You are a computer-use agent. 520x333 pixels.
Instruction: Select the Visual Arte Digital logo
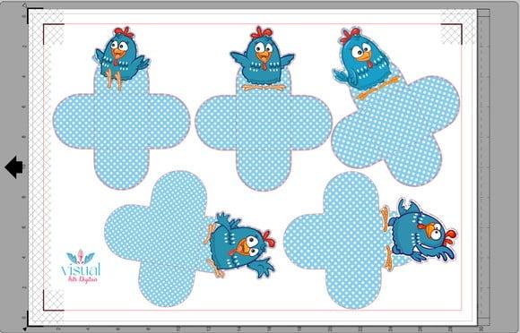[81, 266]
